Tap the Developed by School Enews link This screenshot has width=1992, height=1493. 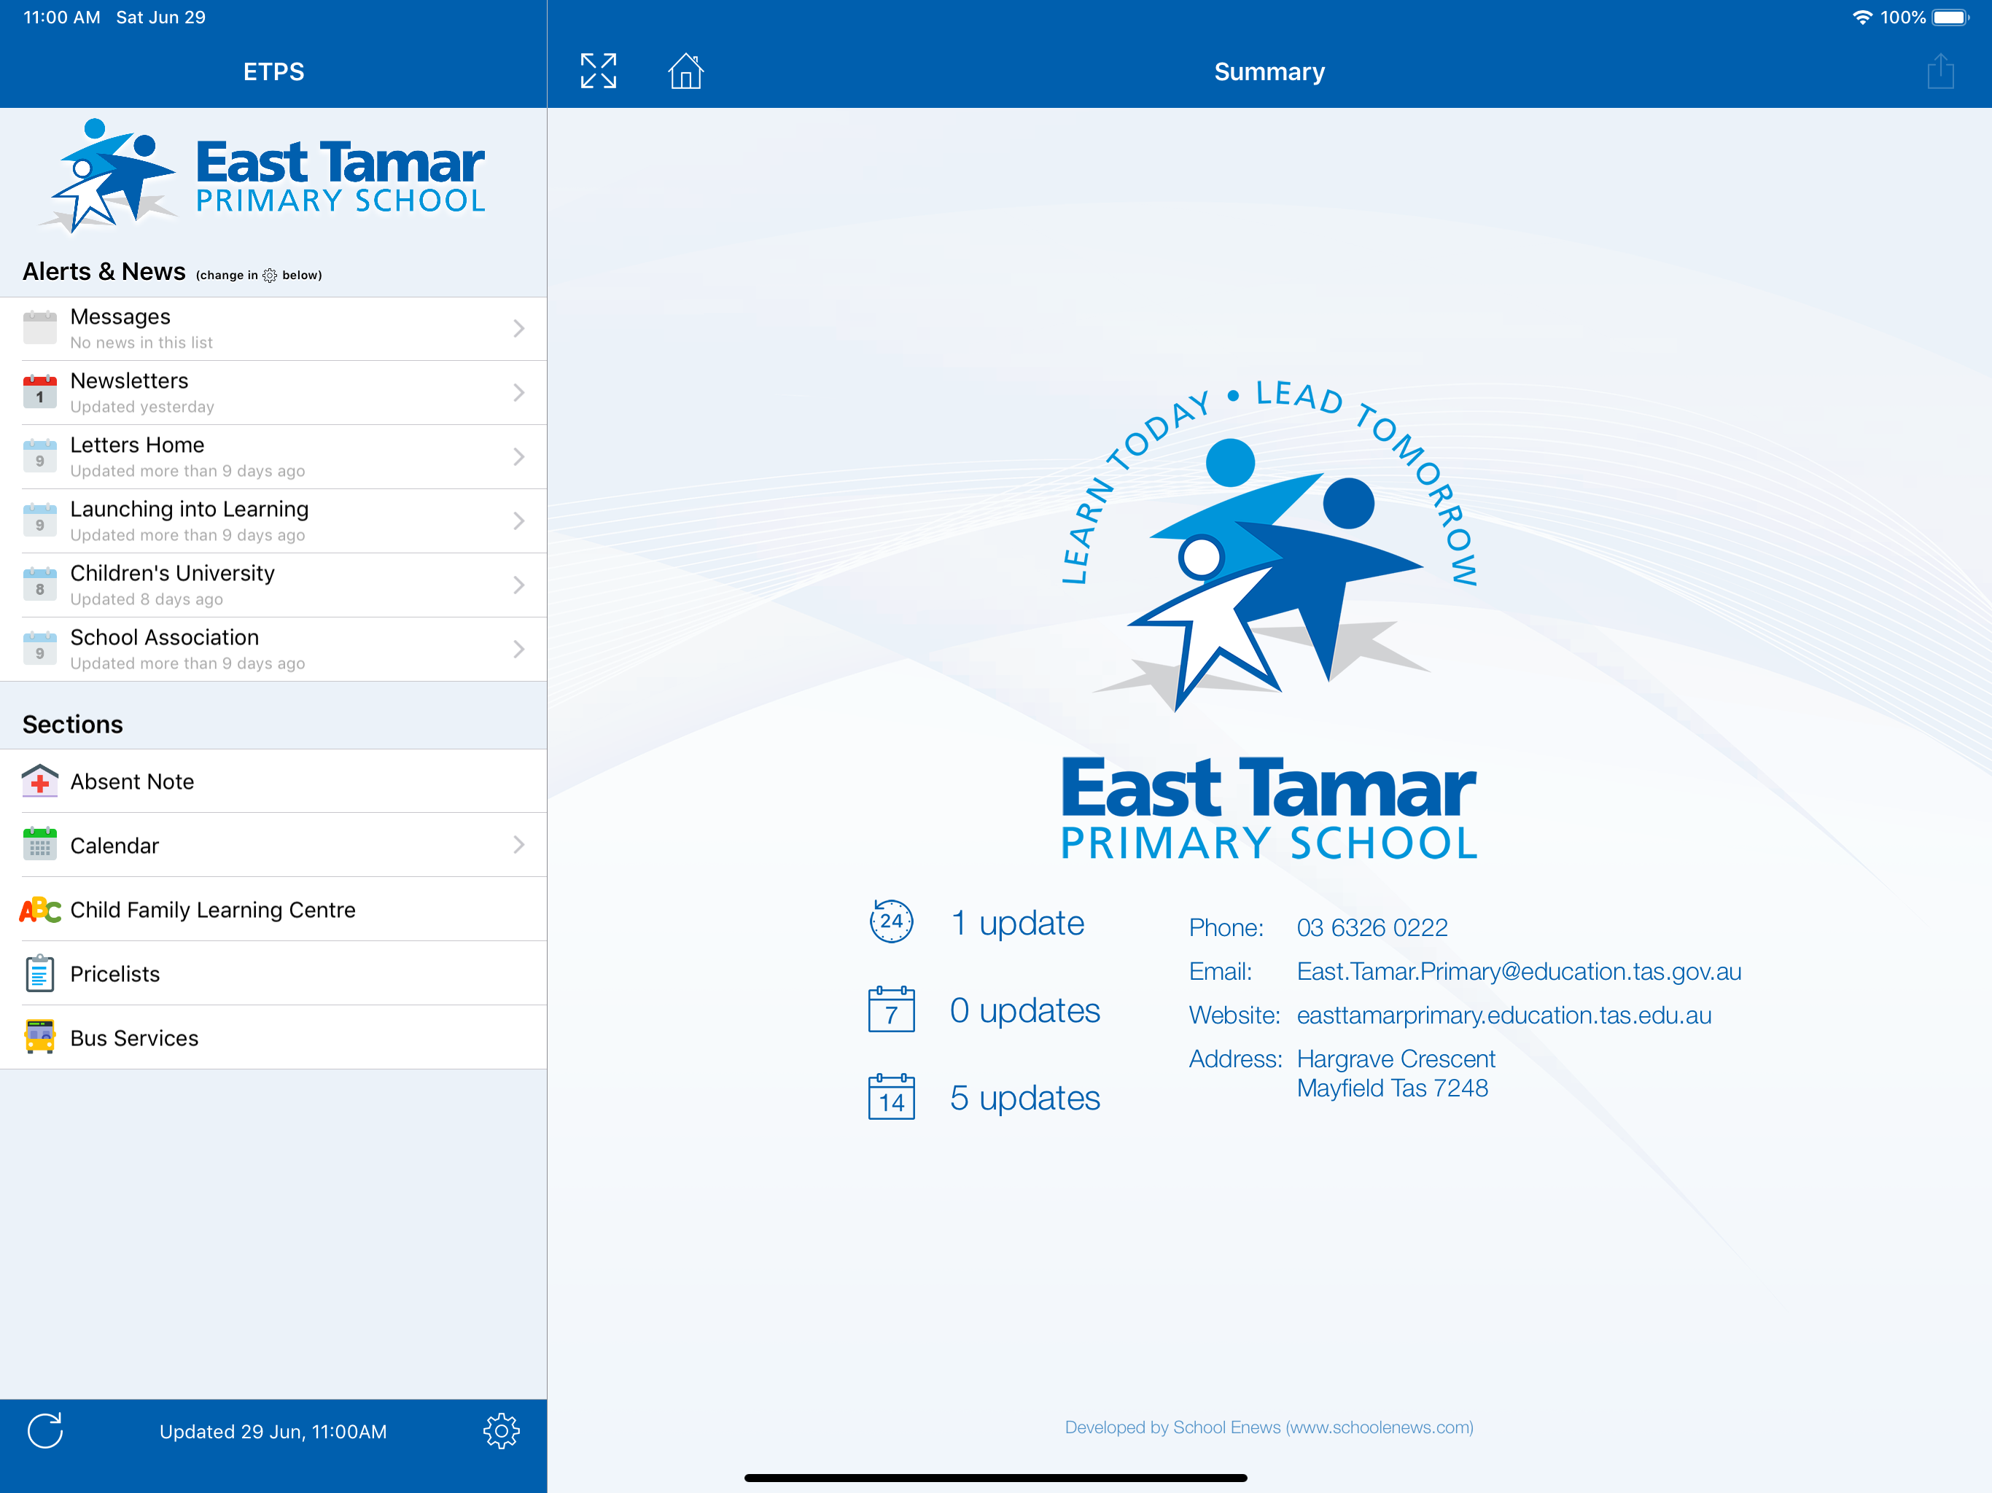pos(1269,1427)
